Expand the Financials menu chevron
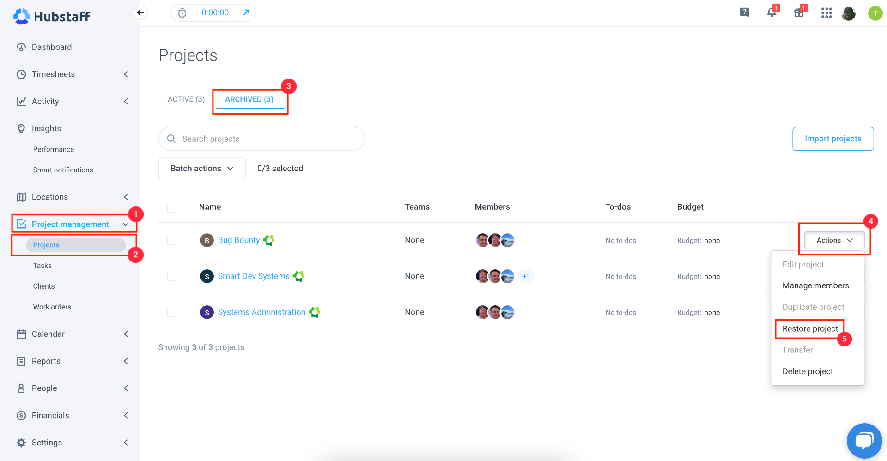The height and width of the screenshot is (461, 887). pyautogui.click(x=126, y=415)
